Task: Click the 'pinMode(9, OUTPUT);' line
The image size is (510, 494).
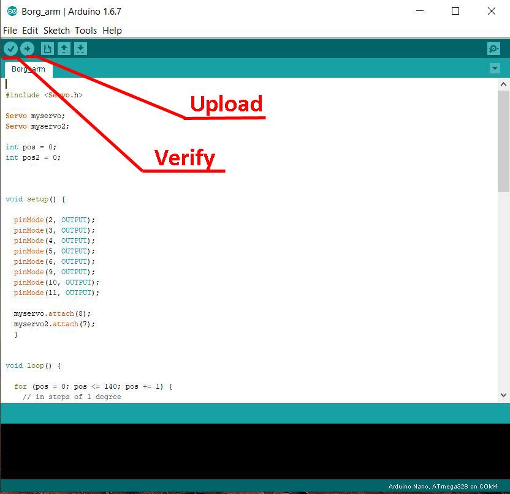Action: [x=55, y=272]
